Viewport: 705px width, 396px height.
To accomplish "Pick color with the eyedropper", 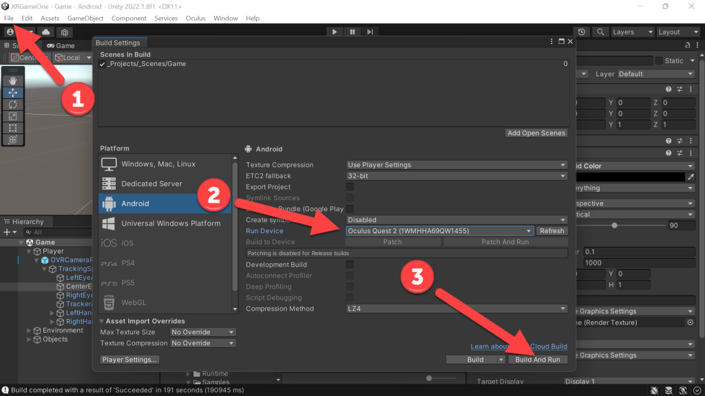I will click(x=691, y=177).
